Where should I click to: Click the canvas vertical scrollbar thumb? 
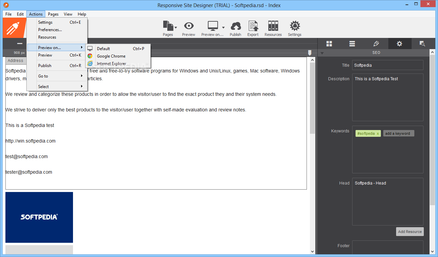313,98
